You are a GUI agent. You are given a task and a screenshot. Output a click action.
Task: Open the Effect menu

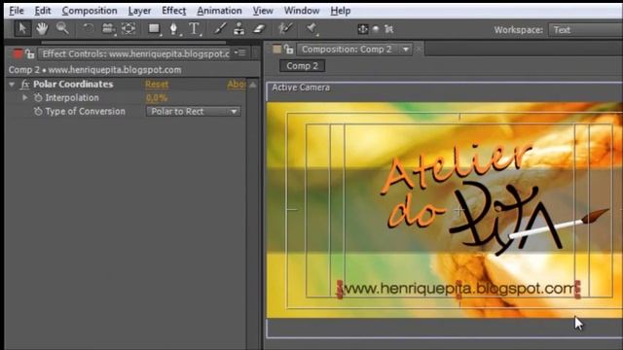(x=173, y=11)
